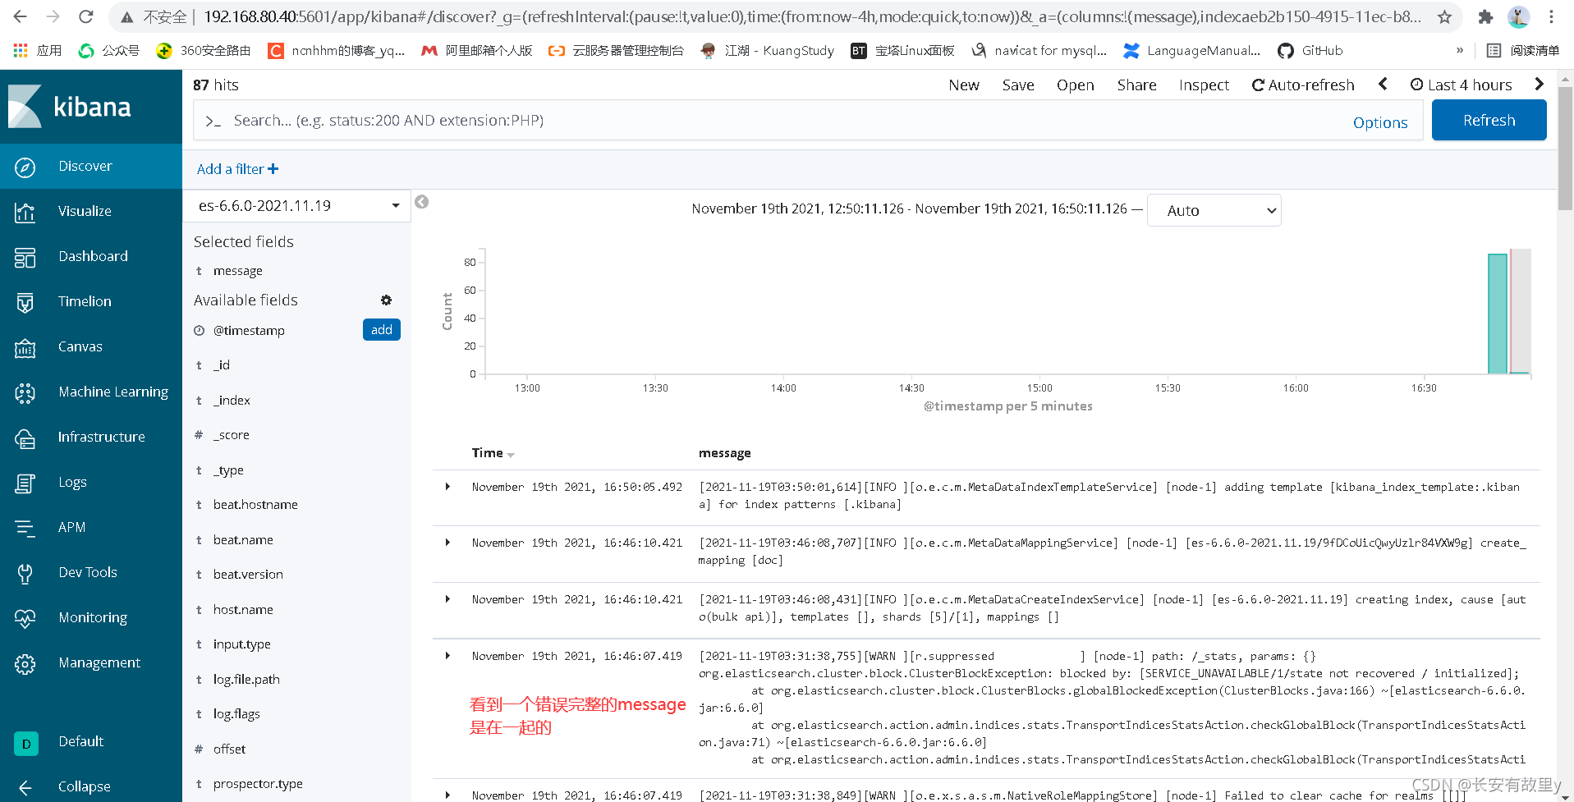This screenshot has width=1574, height=802.
Task: Open the Canvas section icon
Action: [x=25, y=347]
